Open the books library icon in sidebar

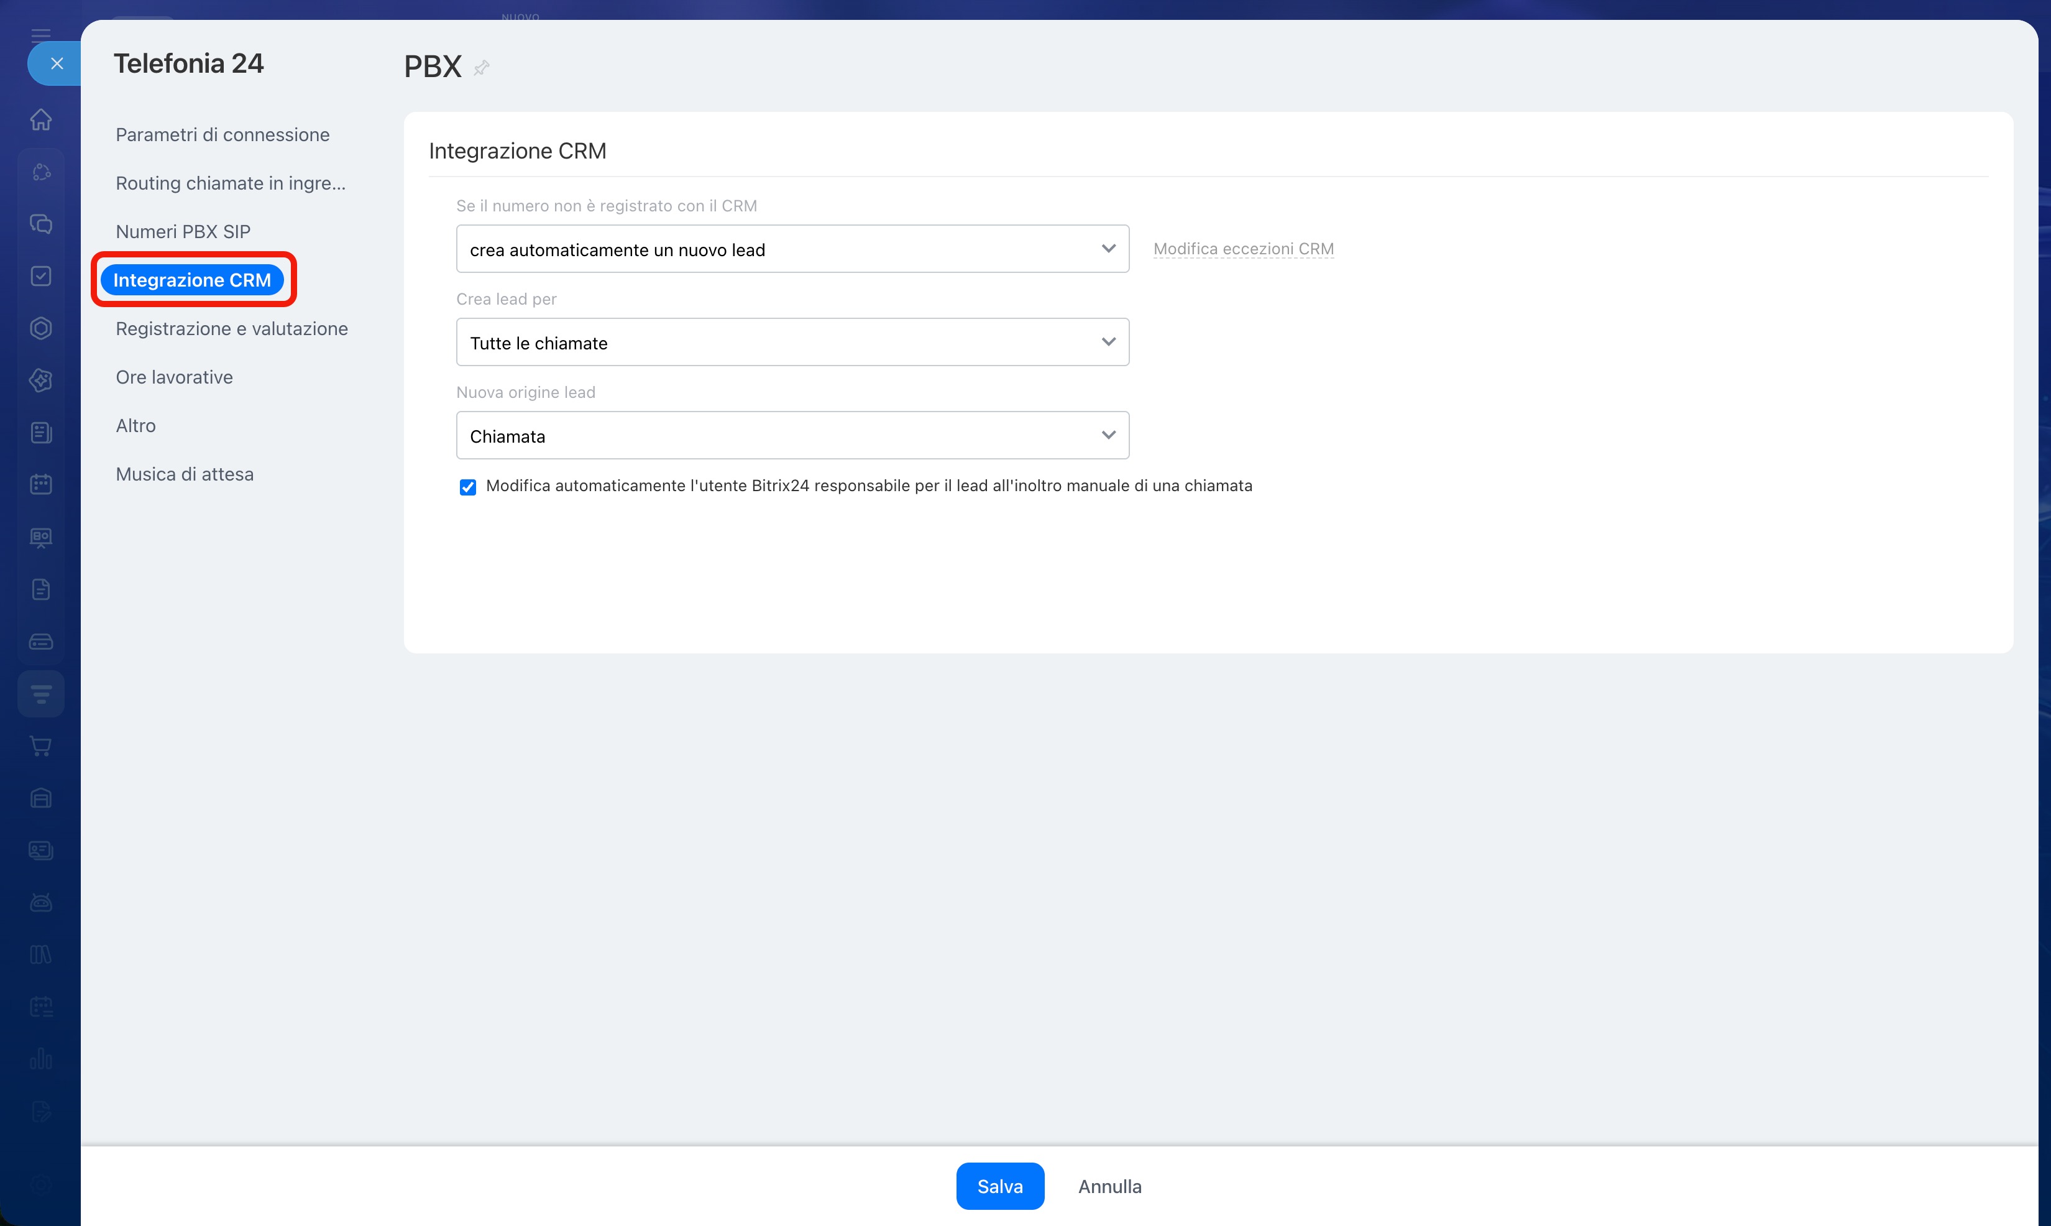coord(40,954)
